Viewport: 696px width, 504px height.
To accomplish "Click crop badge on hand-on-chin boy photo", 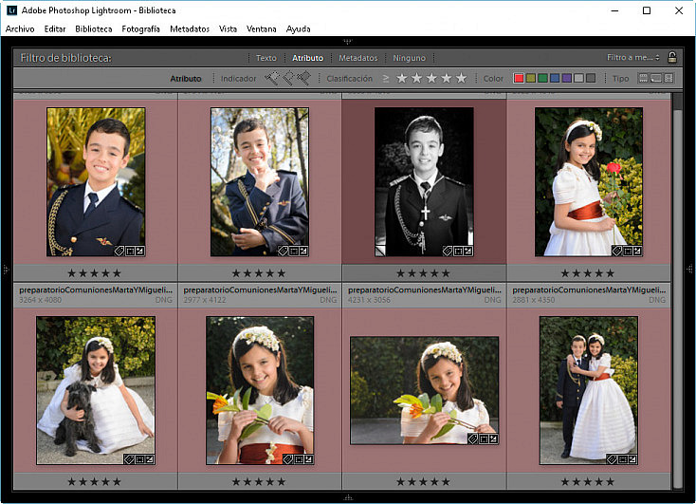I will pyautogui.click(x=293, y=252).
